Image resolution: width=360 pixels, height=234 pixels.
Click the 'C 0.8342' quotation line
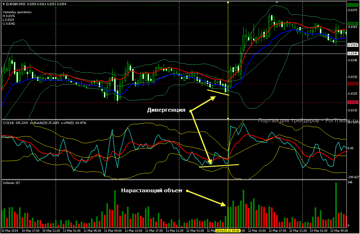point(9,24)
